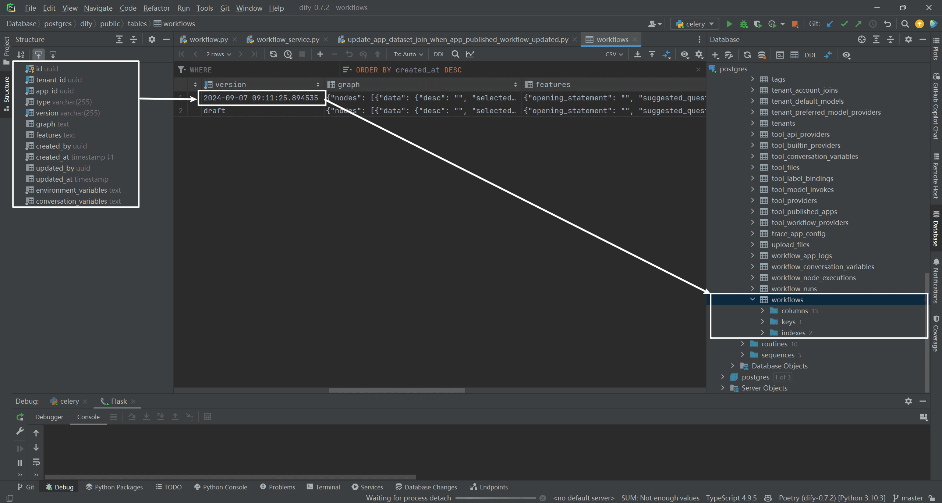Expand the indexes folder under workflows
The width and height of the screenshot is (942, 503).
762,332
